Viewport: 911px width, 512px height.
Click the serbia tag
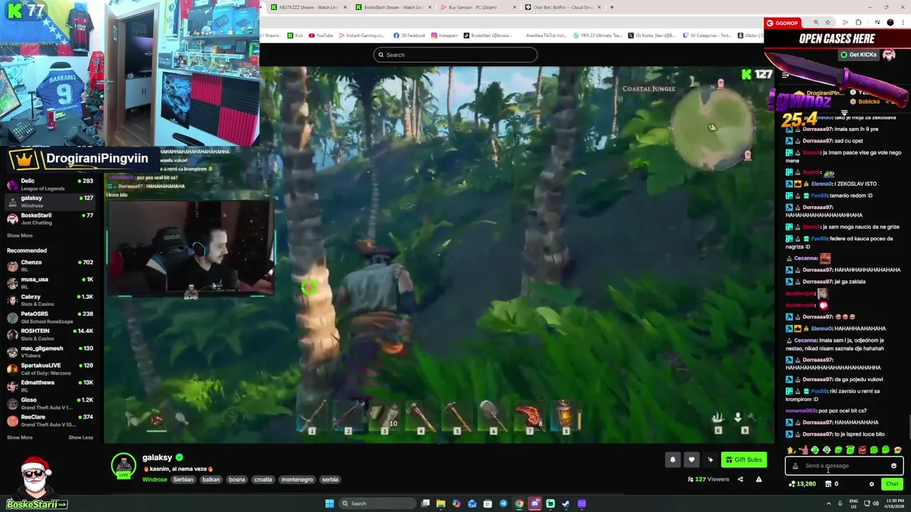click(x=330, y=479)
